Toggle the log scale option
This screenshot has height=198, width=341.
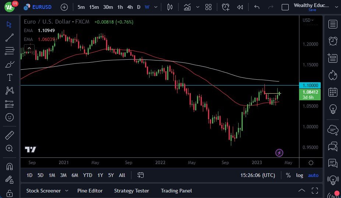pyautogui.click(x=299, y=175)
